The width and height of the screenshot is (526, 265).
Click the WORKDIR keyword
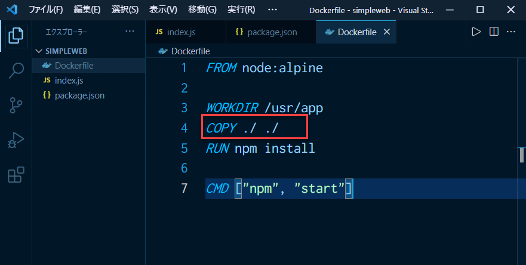click(x=232, y=108)
